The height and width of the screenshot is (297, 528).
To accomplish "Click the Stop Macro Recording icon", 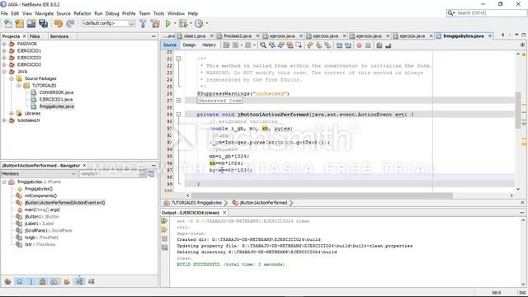I will tap(368, 45).
